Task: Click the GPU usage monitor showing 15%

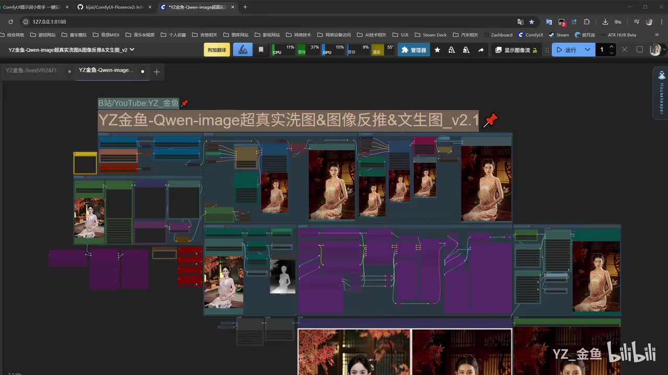Action: (333, 49)
